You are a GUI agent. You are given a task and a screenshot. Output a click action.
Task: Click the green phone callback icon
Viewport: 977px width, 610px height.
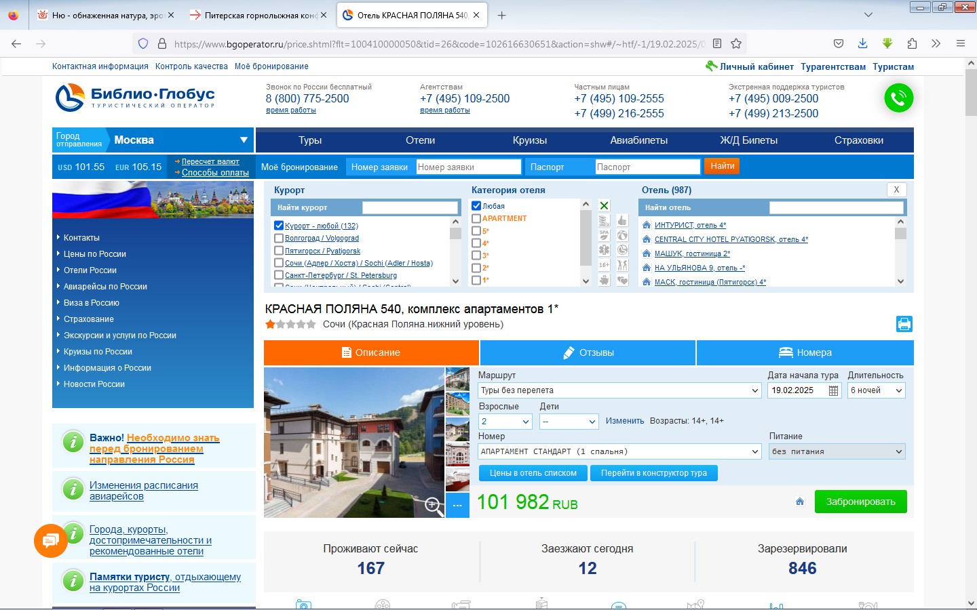click(x=899, y=98)
